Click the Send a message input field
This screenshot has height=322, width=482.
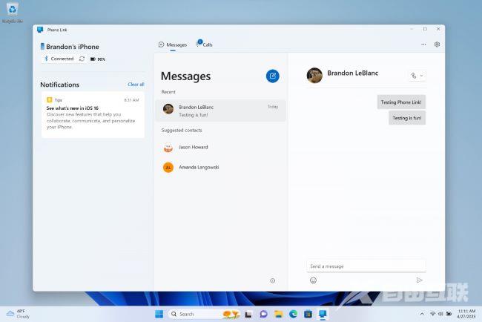366,266
